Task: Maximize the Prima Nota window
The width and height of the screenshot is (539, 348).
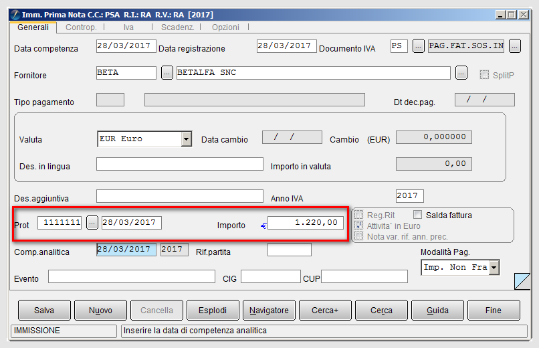Action: point(512,15)
